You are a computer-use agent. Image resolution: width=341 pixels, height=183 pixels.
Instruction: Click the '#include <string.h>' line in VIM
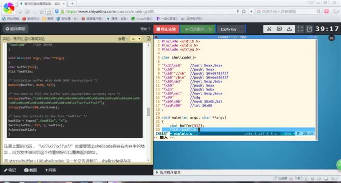coord(181,49)
